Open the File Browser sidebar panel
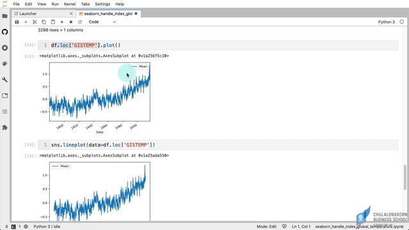409x230 pixels. point(4,16)
